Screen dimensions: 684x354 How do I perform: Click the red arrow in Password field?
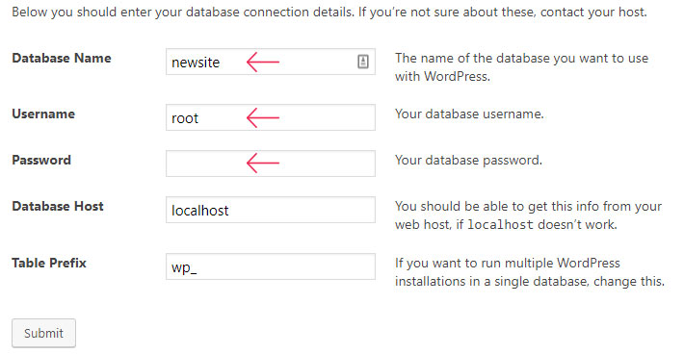[263, 163]
